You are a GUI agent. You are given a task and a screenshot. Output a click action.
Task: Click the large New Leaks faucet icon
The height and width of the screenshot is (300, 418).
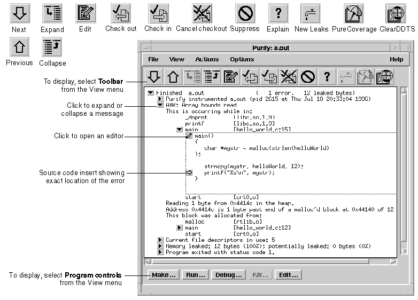pyautogui.click(x=311, y=13)
